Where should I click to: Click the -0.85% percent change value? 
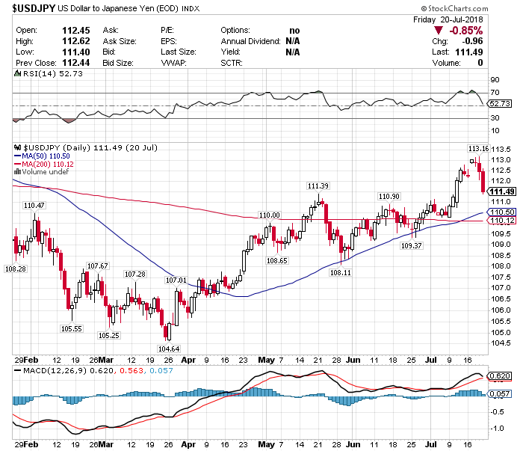point(465,31)
